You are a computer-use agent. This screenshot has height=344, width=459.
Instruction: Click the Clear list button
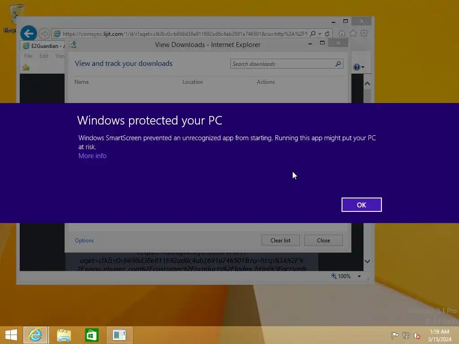click(x=281, y=241)
